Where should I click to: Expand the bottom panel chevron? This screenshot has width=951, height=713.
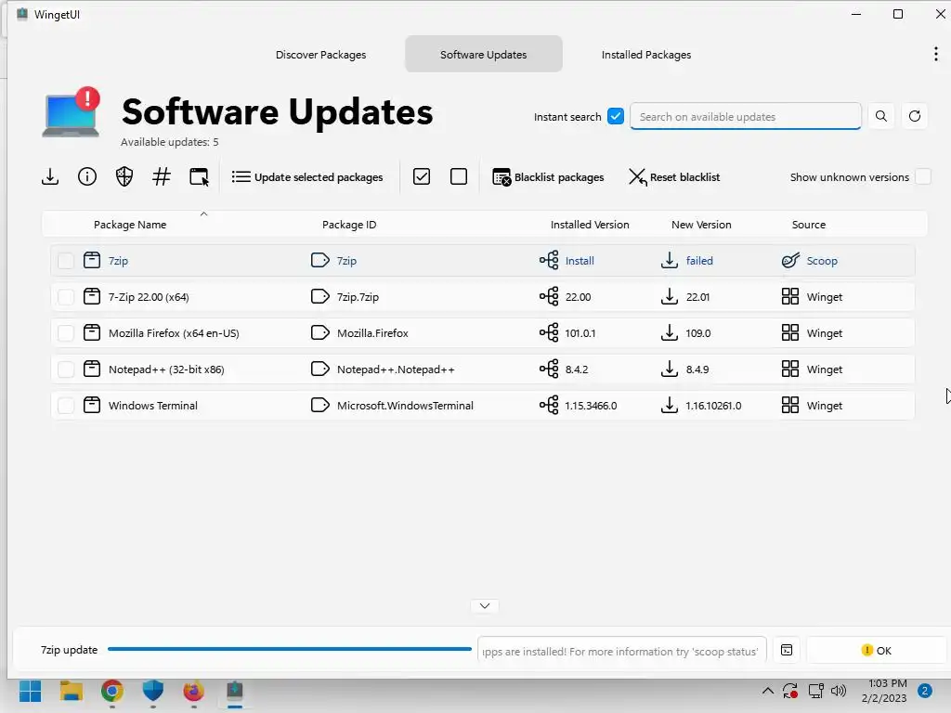485,605
